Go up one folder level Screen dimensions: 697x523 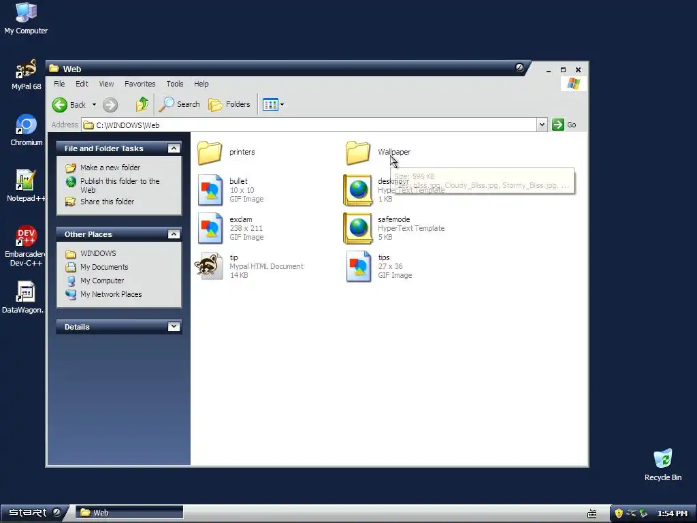click(142, 104)
